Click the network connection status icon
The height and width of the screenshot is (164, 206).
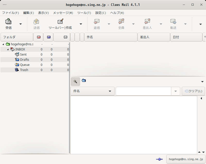(159, 159)
